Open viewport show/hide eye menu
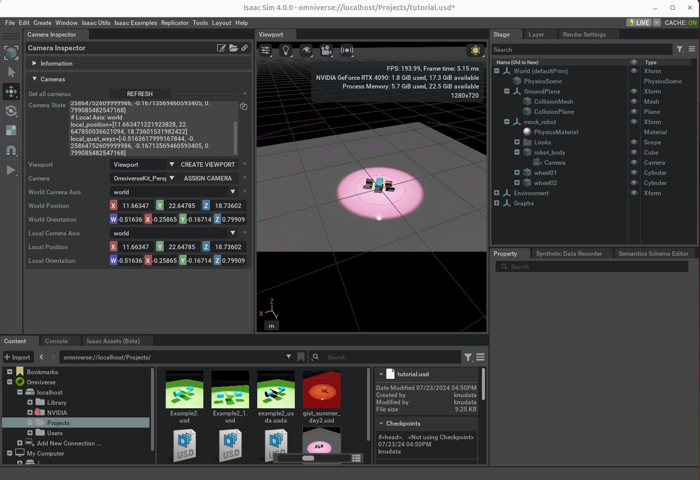This screenshot has height=480, width=700. coord(306,50)
